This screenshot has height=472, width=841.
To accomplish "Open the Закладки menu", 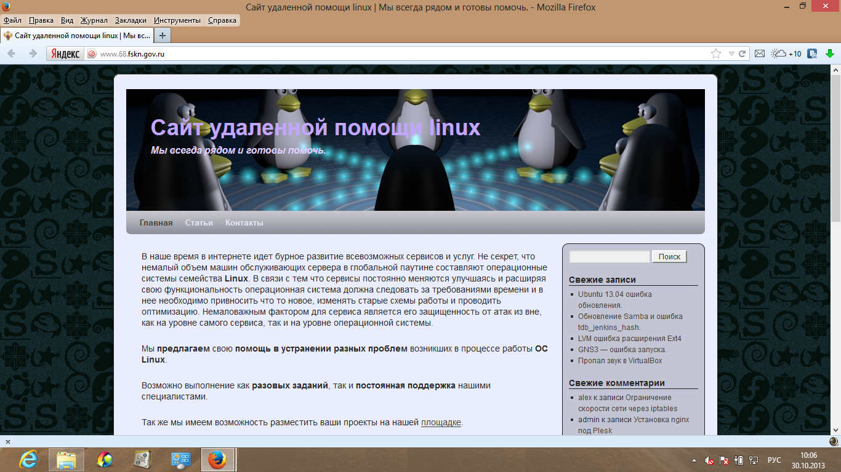I will coord(131,20).
